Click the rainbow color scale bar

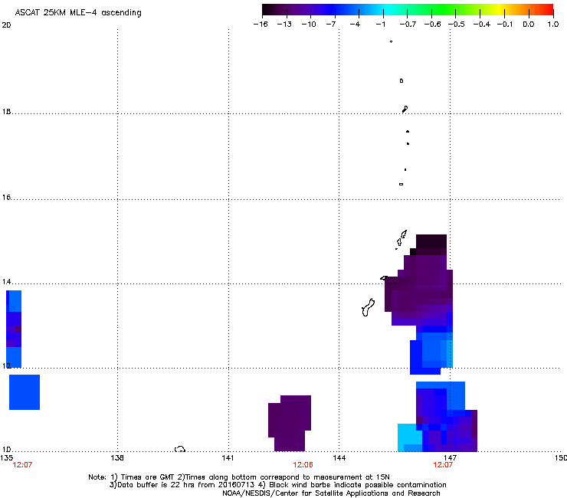tap(408, 9)
